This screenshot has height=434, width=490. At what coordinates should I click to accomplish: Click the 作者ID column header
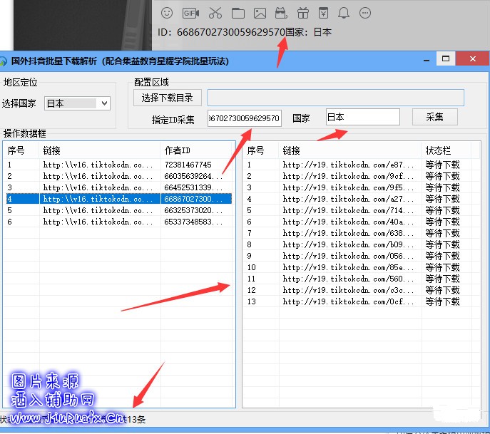click(197, 150)
